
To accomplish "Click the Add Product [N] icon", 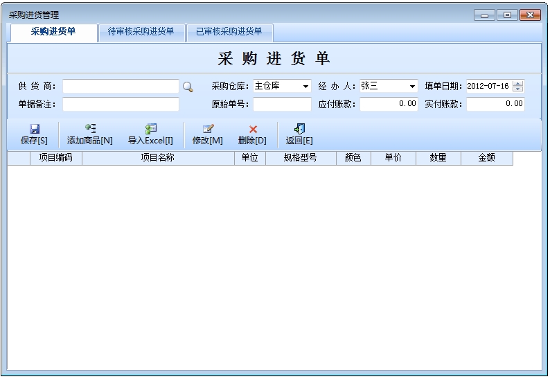I will [x=90, y=129].
